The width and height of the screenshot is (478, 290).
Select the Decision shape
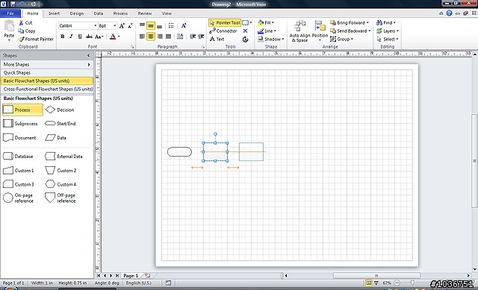tap(60, 110)
